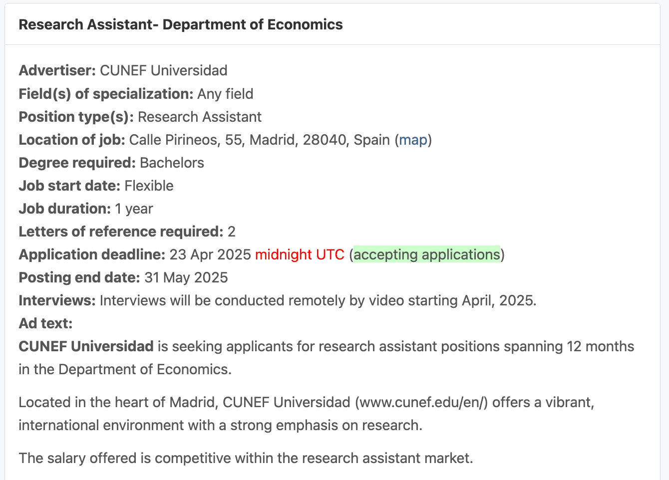Click the Job start date Flexible line
Image resolution: width=669 pixels, height=480 pixels.
[96, 186]
